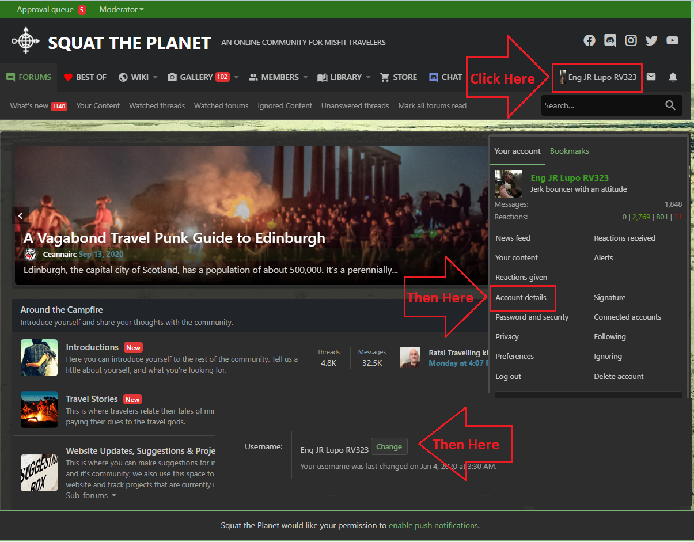The height and width of the screenshot is (542, 694).
Task: Expand the Wiki menu arrow
Action: (x=155, y=77)
